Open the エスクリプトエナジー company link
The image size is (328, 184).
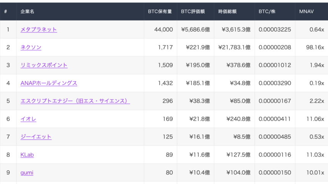coord(75,101)
